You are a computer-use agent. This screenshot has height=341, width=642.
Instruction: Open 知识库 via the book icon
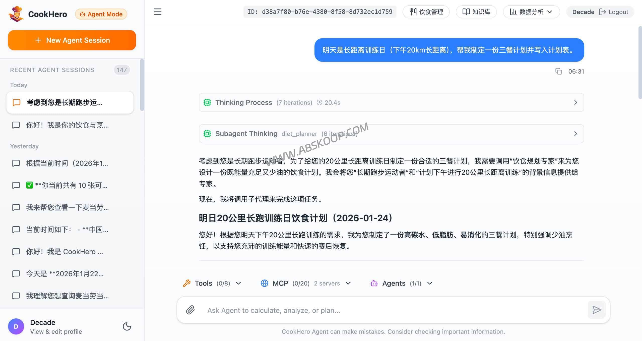coord(466,12)
